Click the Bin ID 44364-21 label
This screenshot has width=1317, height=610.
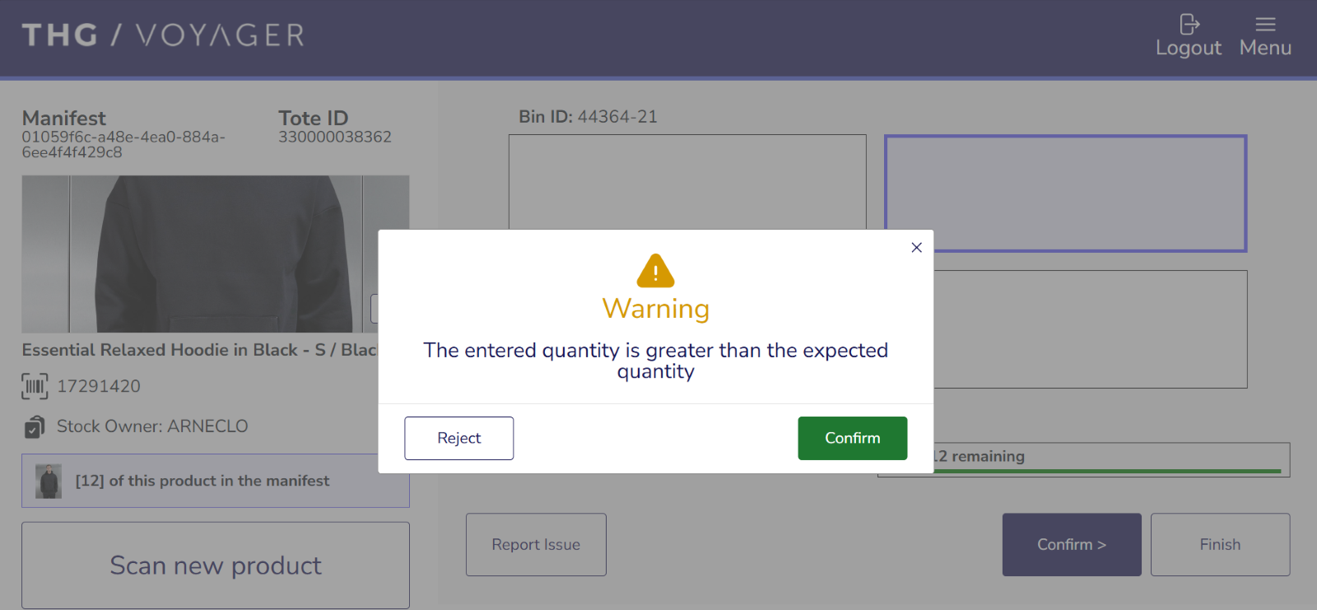[588, 117]
